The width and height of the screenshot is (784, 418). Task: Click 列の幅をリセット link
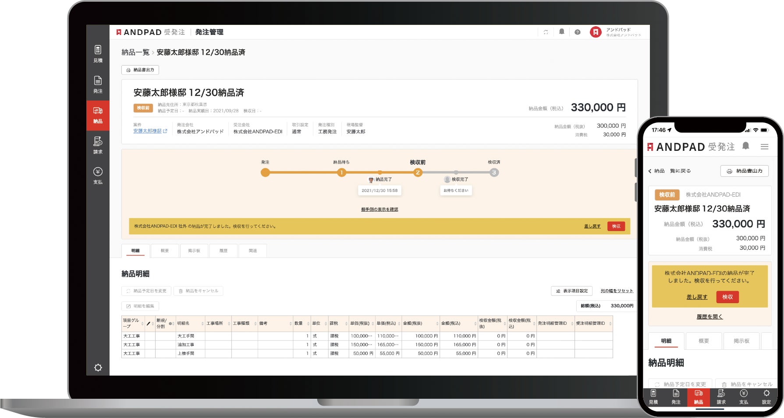coord(617,291)
